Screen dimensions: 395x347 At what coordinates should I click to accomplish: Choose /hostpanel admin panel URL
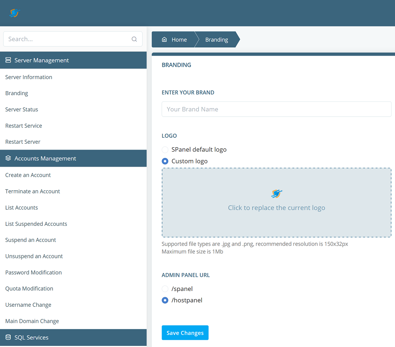tap(165, 300)
